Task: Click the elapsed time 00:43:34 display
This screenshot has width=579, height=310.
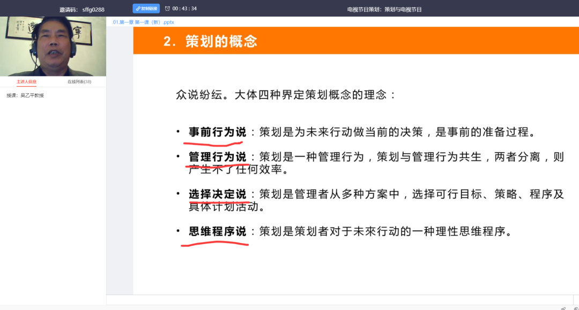Action: pyautogui.click(x=184, y=9)
